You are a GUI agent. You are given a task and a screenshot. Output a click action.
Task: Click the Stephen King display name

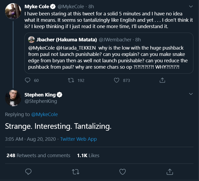[40, 95]
